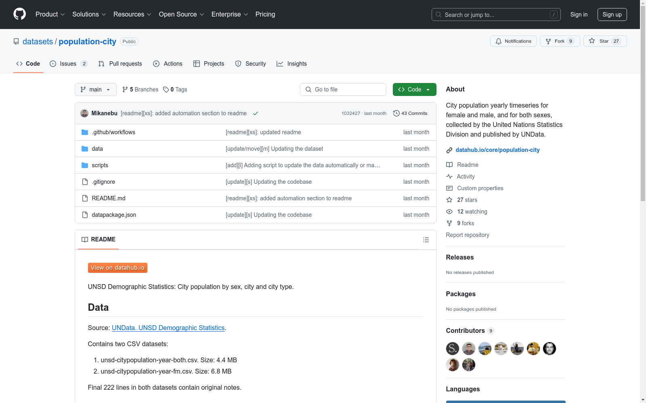Screen dimensions: 646x403
Task: Click the search magnifier icon in header
Action: pyautogui.click(x=438, y=15)
